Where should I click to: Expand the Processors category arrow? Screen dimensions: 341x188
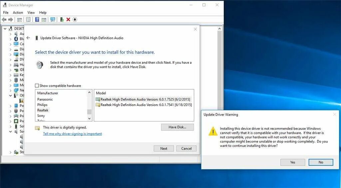point(10,121)
